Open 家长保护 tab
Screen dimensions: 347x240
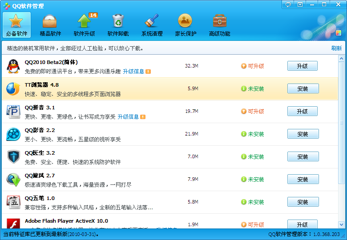(x=186, y=25)
